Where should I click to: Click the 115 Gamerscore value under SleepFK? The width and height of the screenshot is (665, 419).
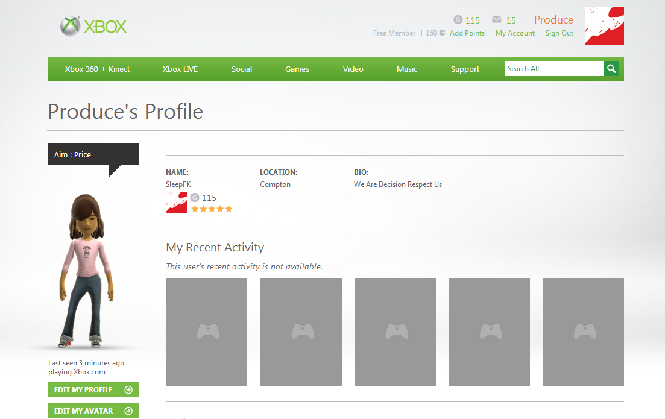point(209,198)
